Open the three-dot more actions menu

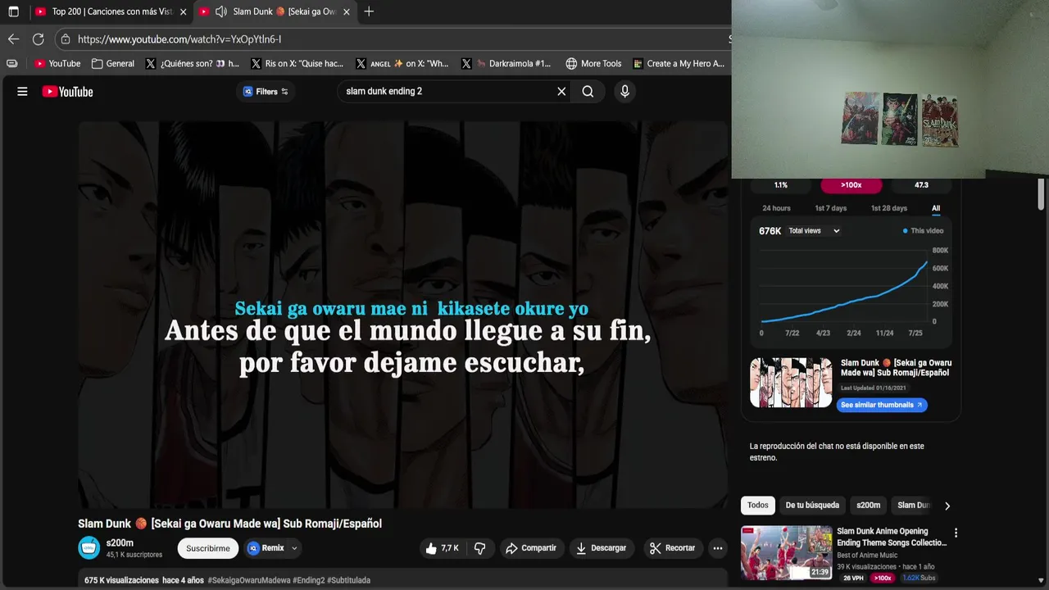point(718,548)
